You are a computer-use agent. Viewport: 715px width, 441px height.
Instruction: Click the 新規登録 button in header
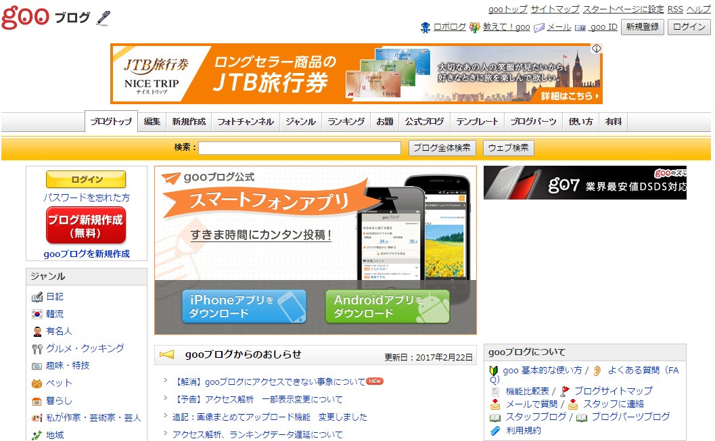[643, 27]
